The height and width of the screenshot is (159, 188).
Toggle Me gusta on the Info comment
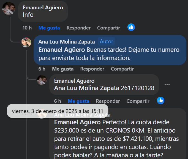pos(49,28)
